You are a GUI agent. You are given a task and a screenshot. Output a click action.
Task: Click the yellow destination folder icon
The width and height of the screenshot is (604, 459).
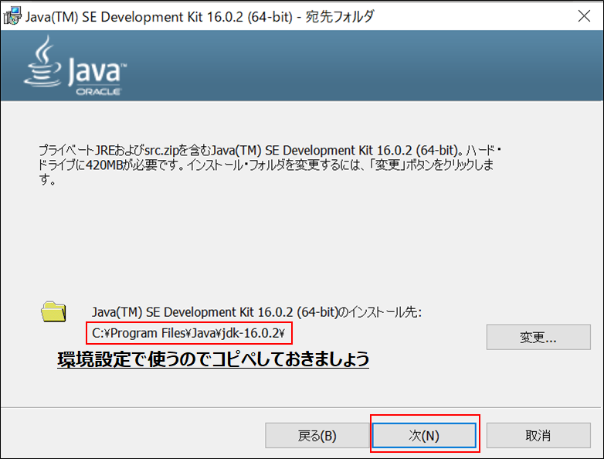(53, 311)
